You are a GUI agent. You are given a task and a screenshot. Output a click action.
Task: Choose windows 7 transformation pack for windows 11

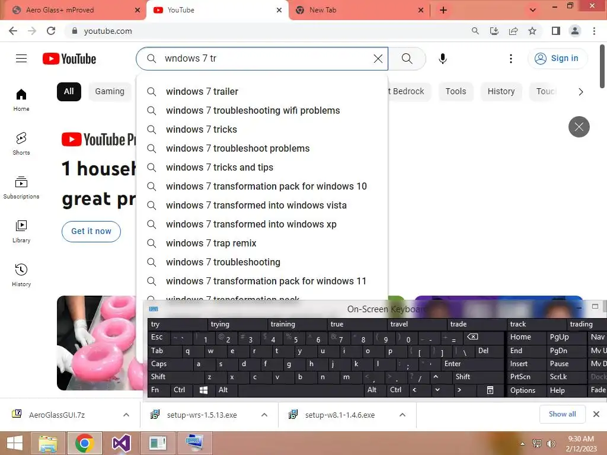[262, 281]
